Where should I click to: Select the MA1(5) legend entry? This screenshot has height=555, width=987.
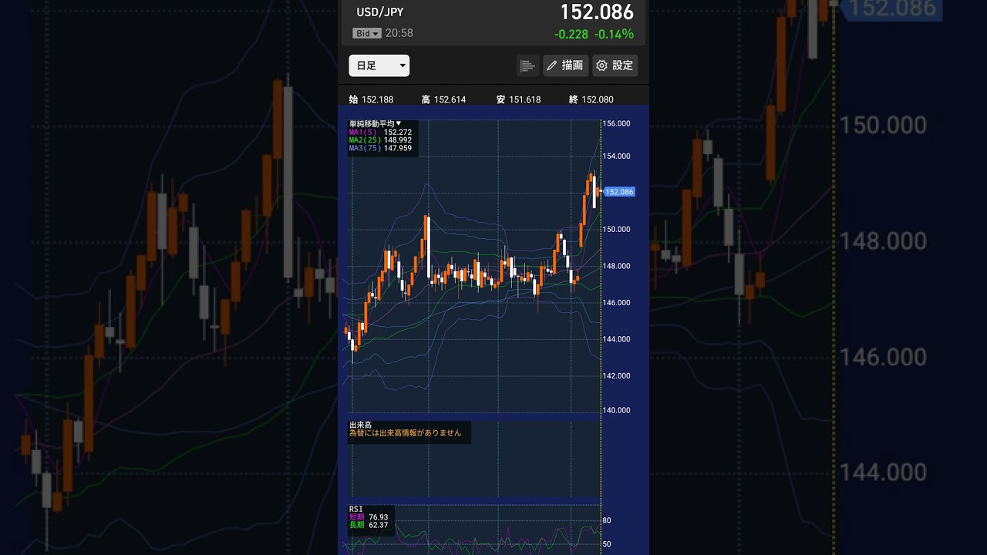click(x=380, y=132)
